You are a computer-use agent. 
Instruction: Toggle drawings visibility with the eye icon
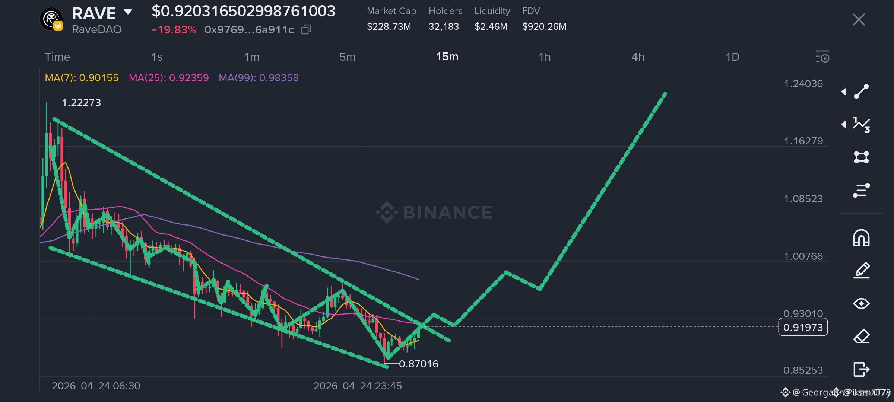pyautogui.click(x=861, y=304)
